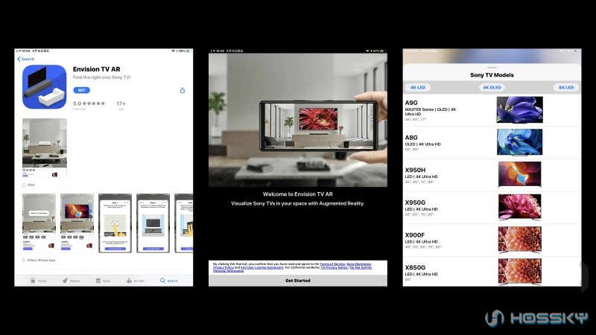
Task: Open the preview screenshot with orange TV
Action: coord(77,223)
